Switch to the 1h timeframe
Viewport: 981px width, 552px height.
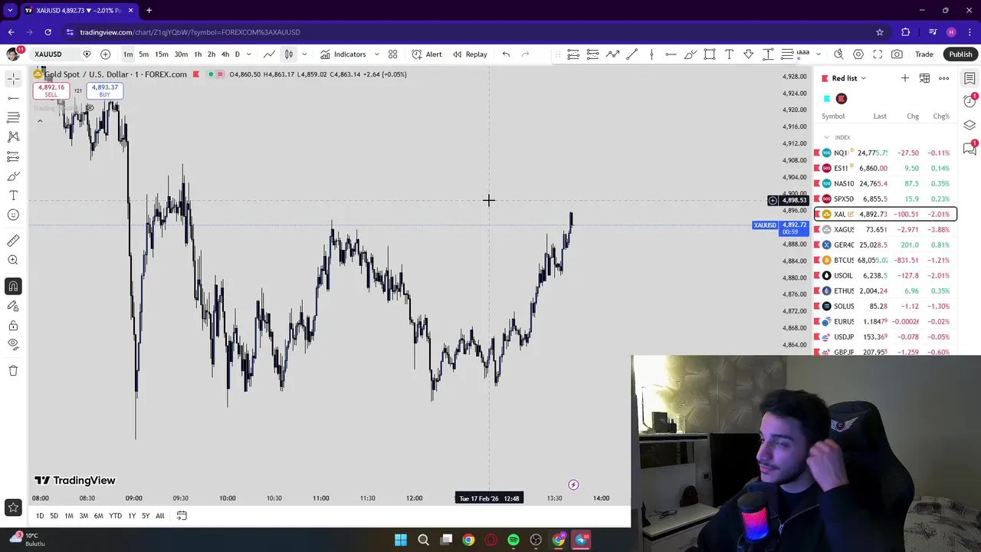[x=198, y=54]
